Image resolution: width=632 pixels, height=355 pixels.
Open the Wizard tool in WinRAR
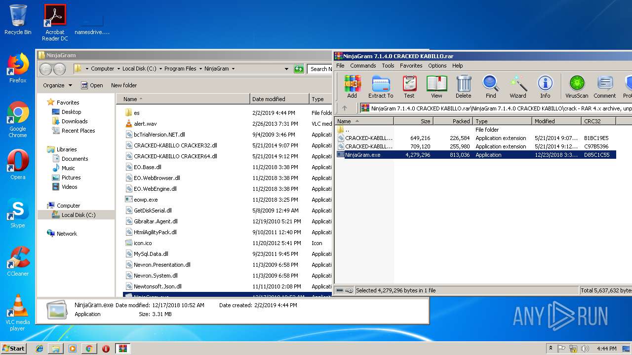[x=518, y=87]
